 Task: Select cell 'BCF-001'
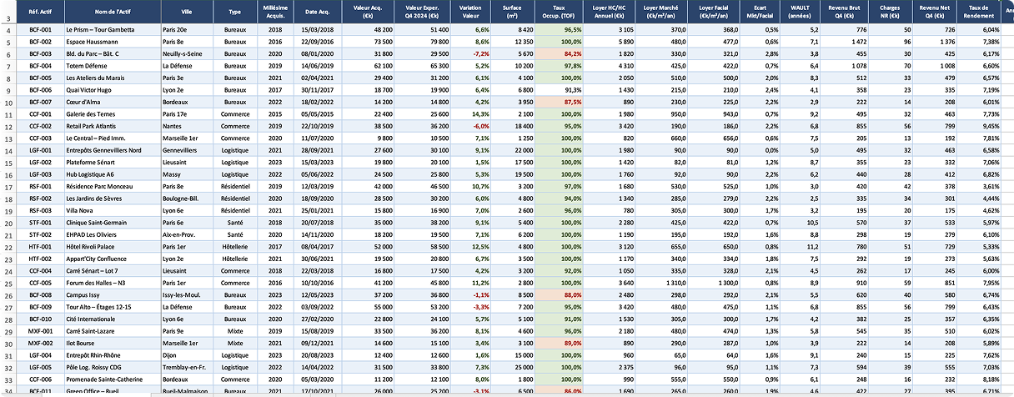[x=41, y=29]
